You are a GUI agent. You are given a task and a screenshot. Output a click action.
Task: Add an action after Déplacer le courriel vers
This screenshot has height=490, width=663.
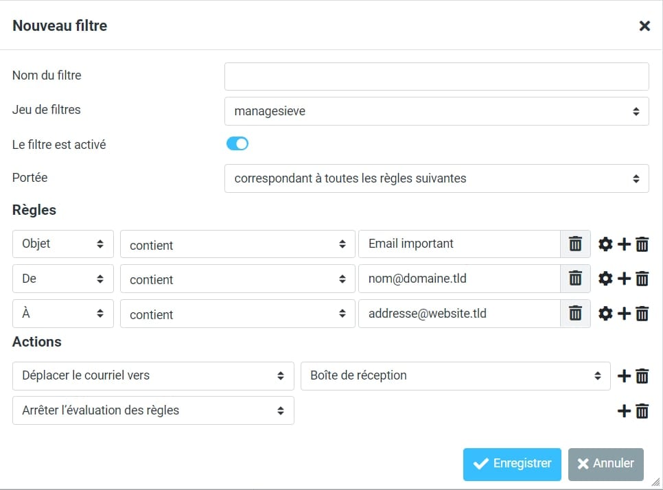click(x=624, y=376)
